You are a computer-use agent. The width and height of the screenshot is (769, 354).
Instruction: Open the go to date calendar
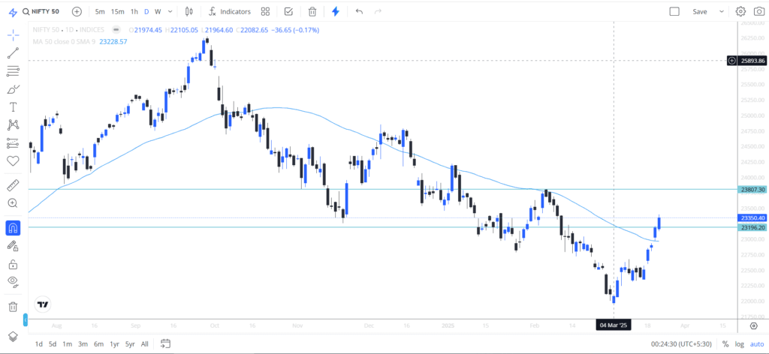(165, 343)
